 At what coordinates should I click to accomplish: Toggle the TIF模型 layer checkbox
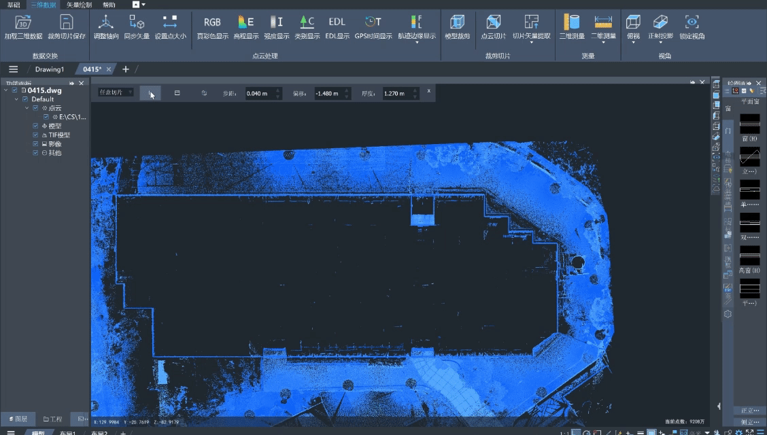[36, 135]
